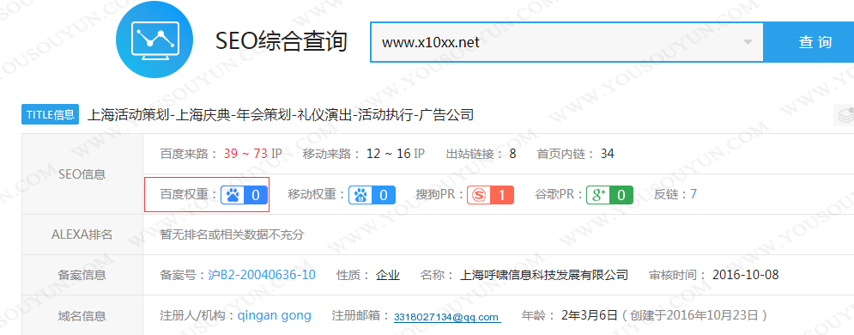Open the 备案号 沪B2-20040636-10 link
Screen dimensions: 854x335
tap(262, 275)
